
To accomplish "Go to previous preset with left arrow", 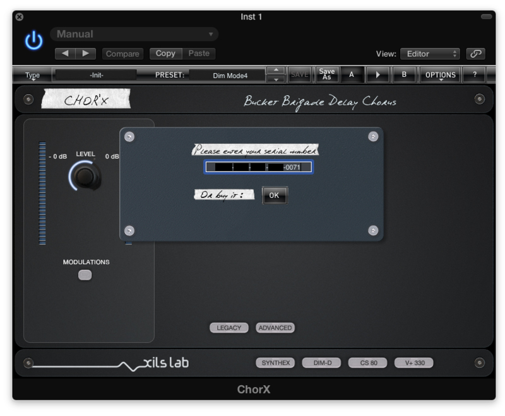I will click(65, 54).
